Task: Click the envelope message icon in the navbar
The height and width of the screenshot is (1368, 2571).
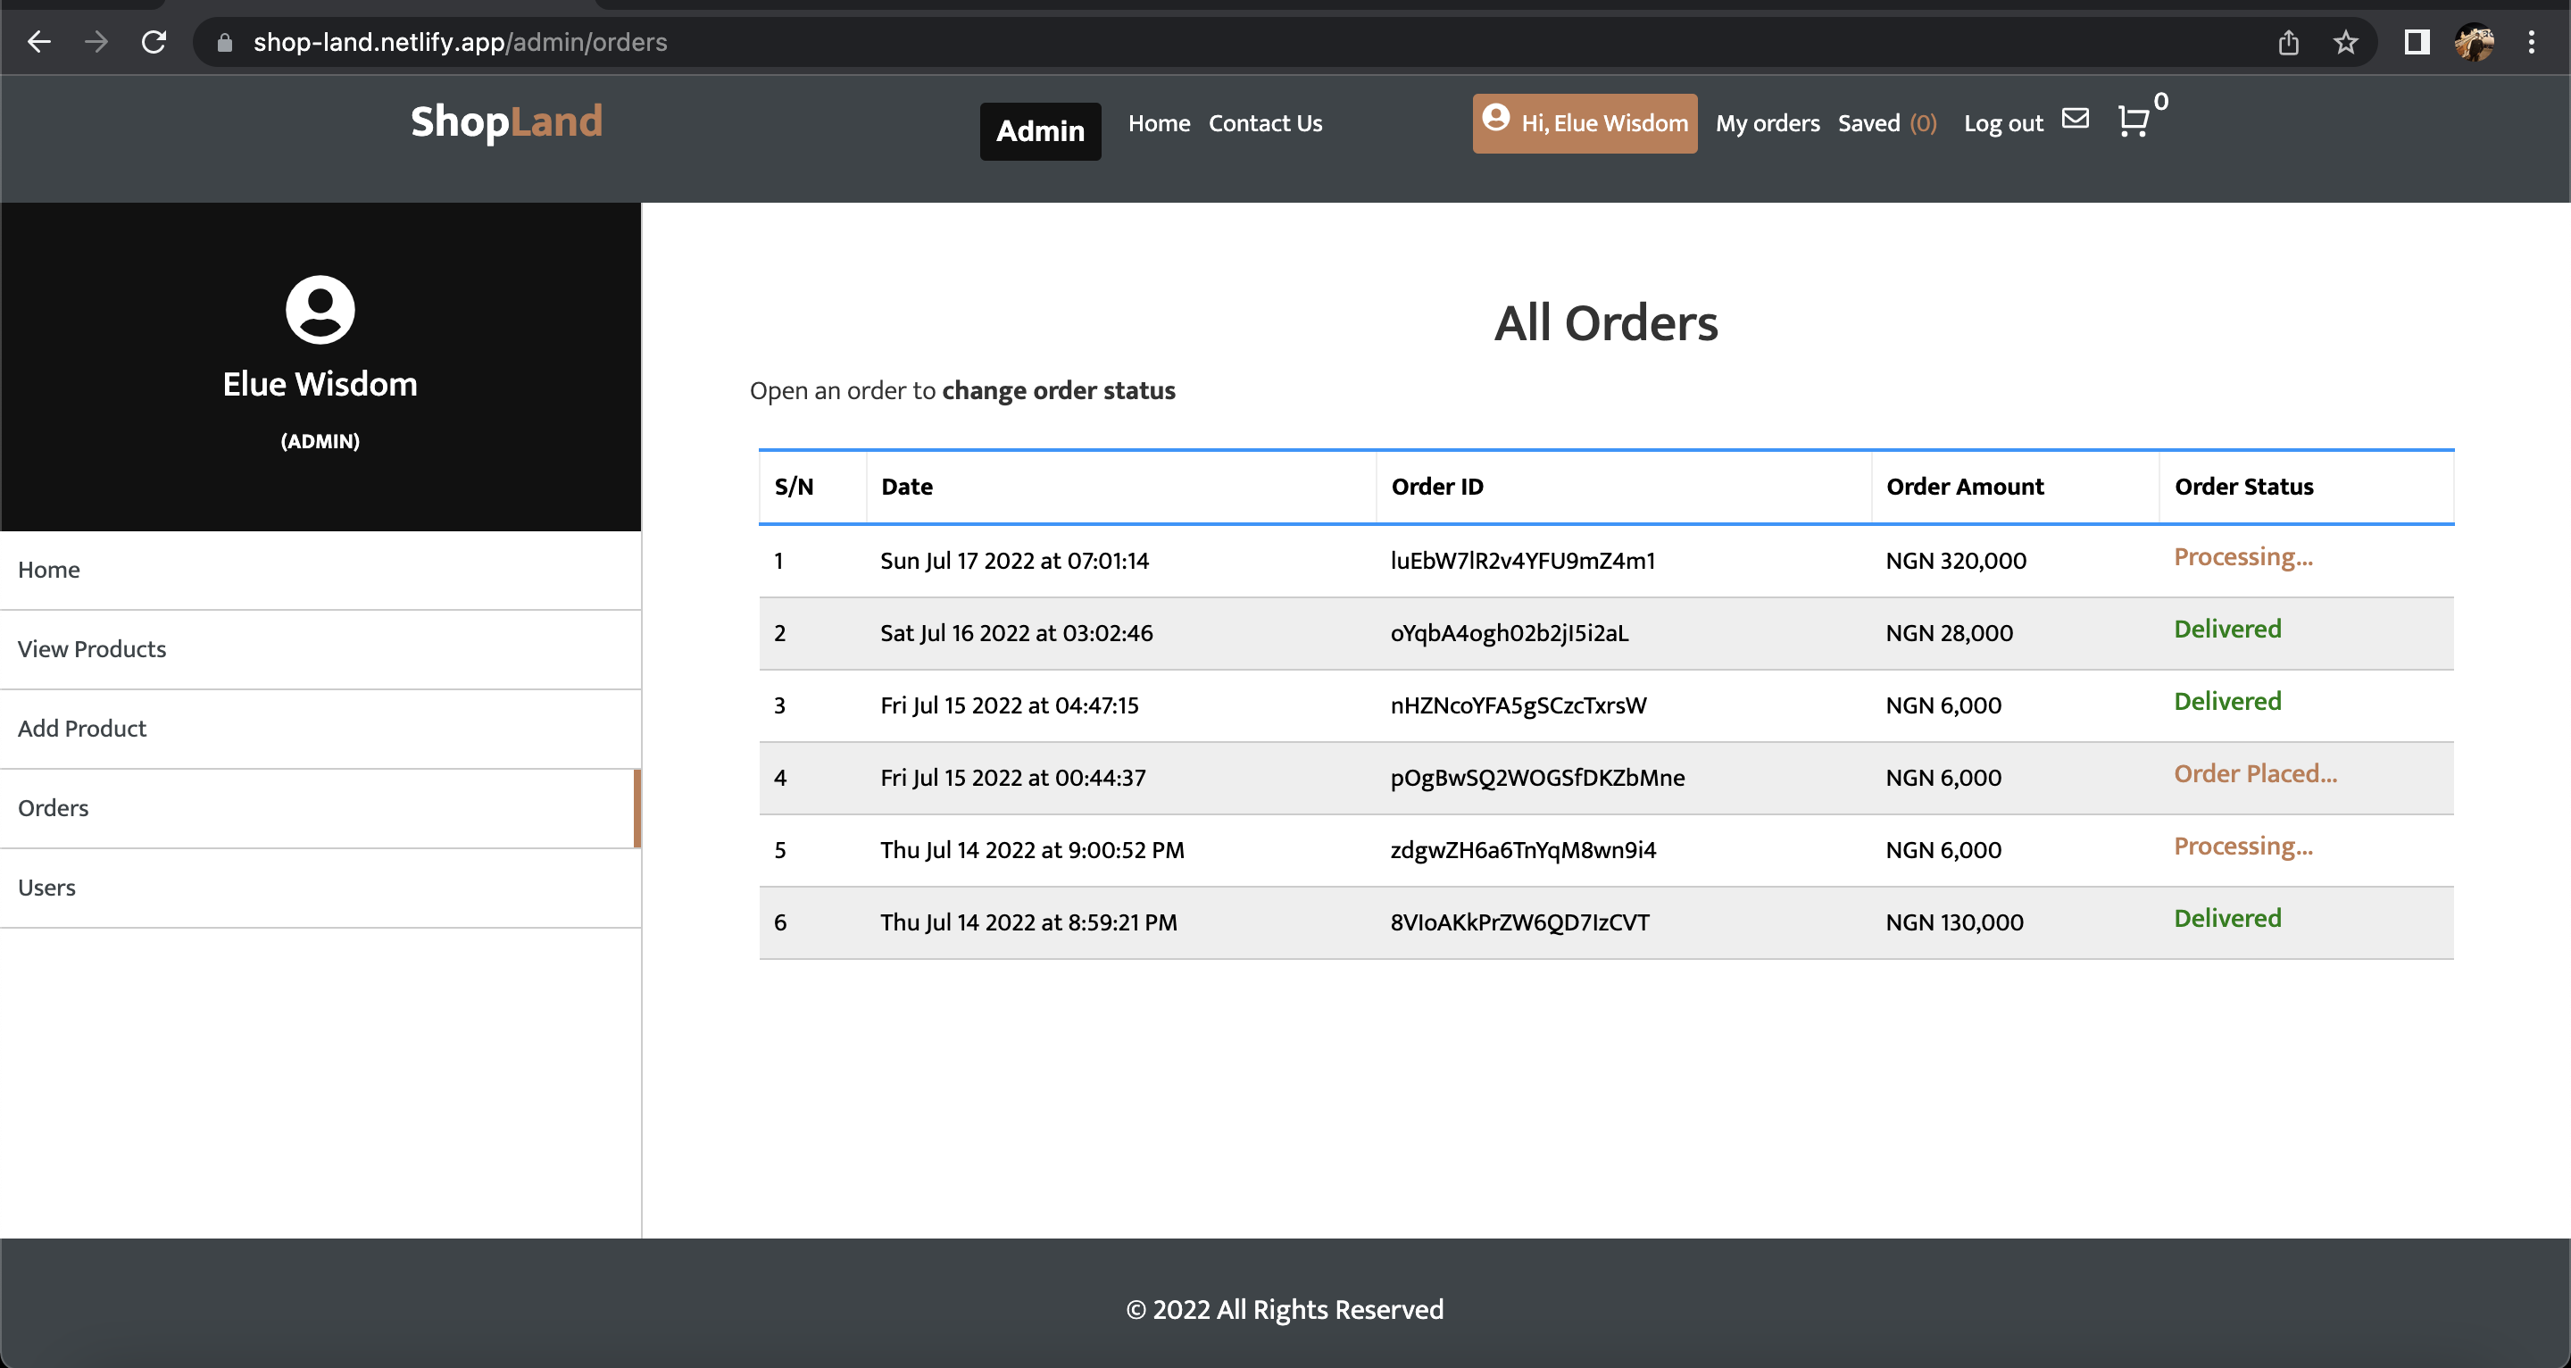Action: [x=2076, y=119]
